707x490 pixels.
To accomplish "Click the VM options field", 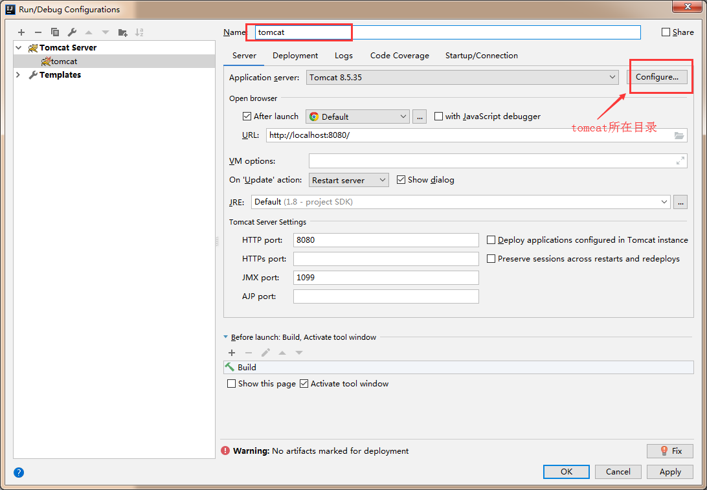I will click(x=498, y=161).
